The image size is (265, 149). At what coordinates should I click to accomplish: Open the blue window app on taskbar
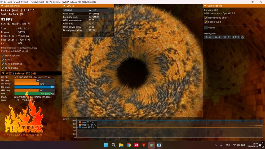click(x=159, y=145)
